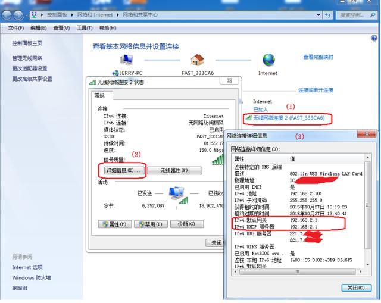Expand the arrow after 控制面板 breadcrumb
381x303 pixels.
pyautogui.click(x=72, y=15)
